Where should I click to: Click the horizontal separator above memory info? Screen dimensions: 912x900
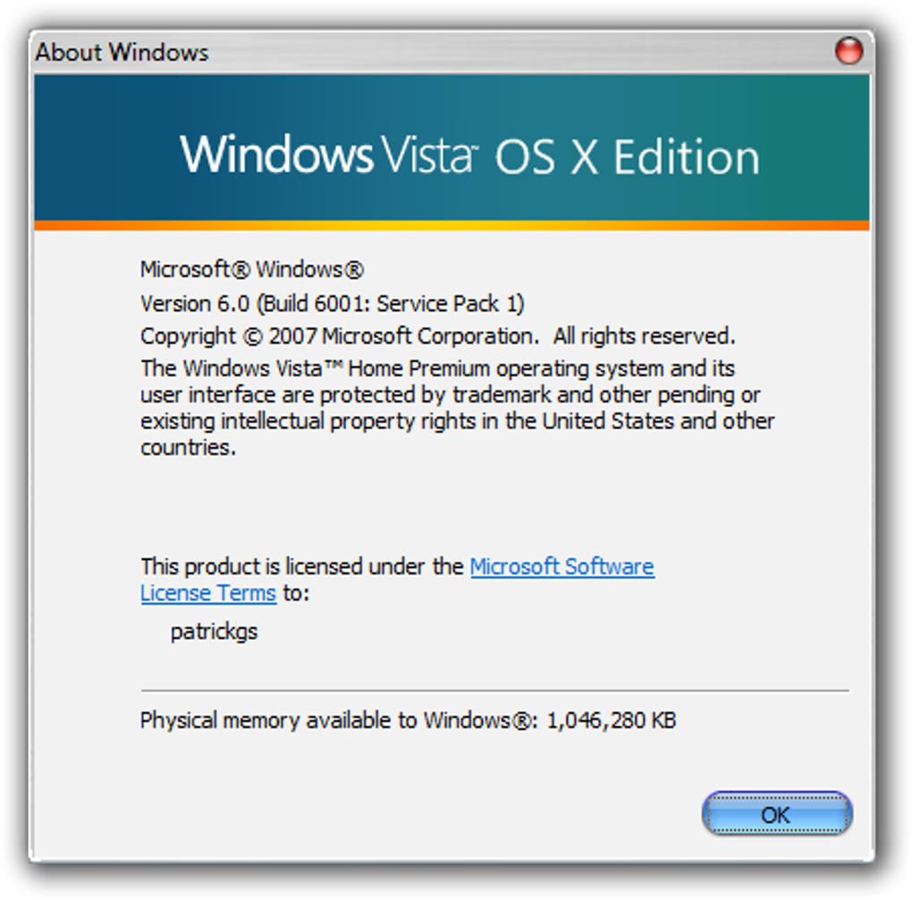[x=495, y=691]
